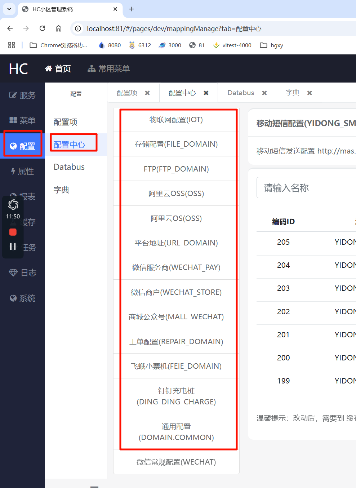This screenshot has width=356, height=488.
Task: Open the hgxy bookmark folder
Action: [272, 45]
